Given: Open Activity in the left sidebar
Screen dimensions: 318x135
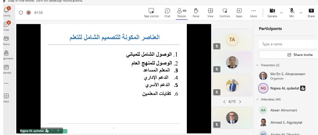Looking at the screenshot, I should (6, 12).
